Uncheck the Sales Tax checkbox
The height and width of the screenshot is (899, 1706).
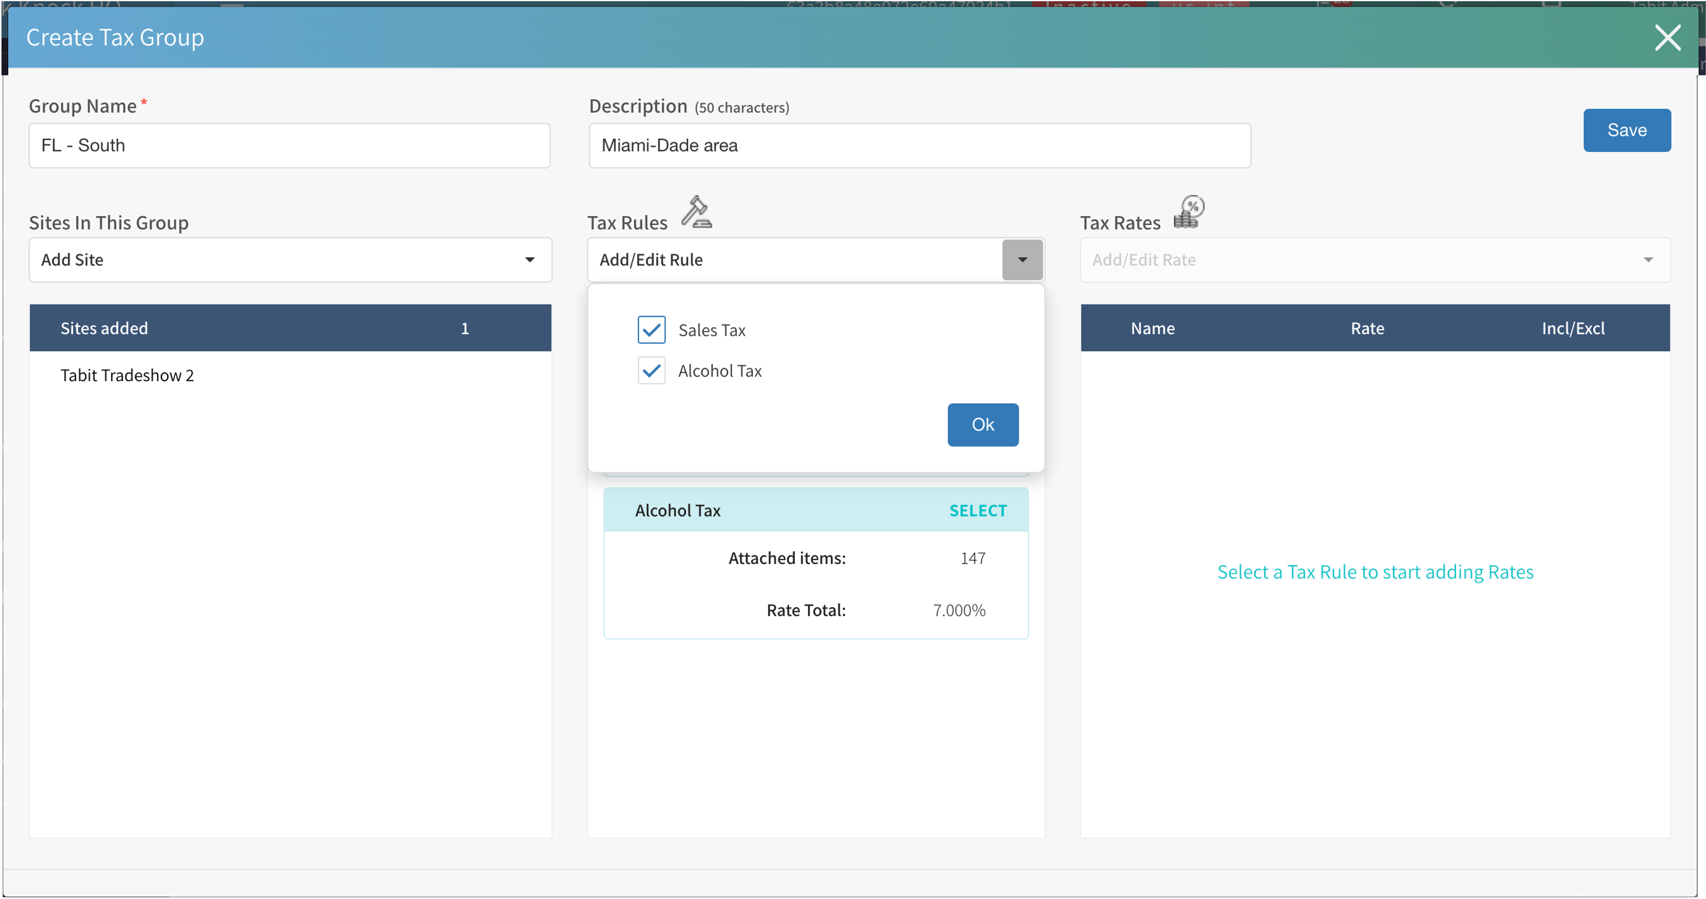(x=651, y=330)
